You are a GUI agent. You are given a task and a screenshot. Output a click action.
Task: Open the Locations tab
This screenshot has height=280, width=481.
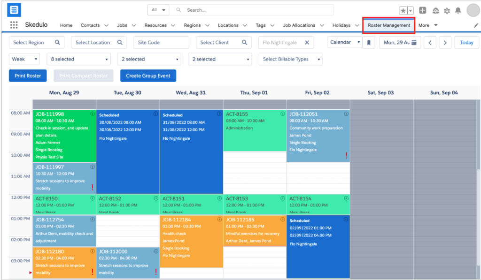tap(228, 25)
